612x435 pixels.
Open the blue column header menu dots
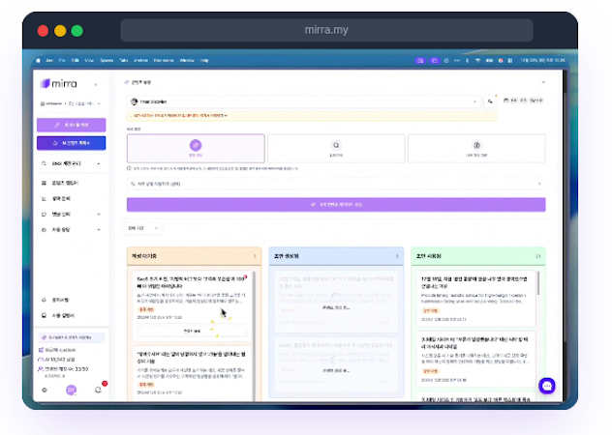(x=397, y=256)
